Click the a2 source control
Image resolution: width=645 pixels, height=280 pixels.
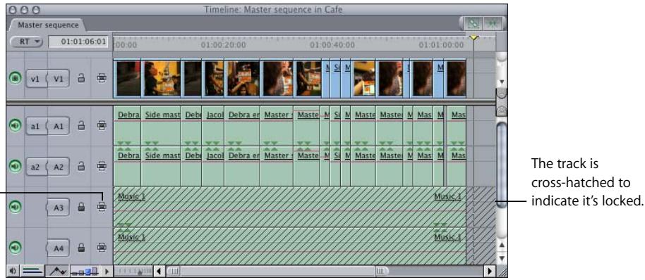pos(36,166)
